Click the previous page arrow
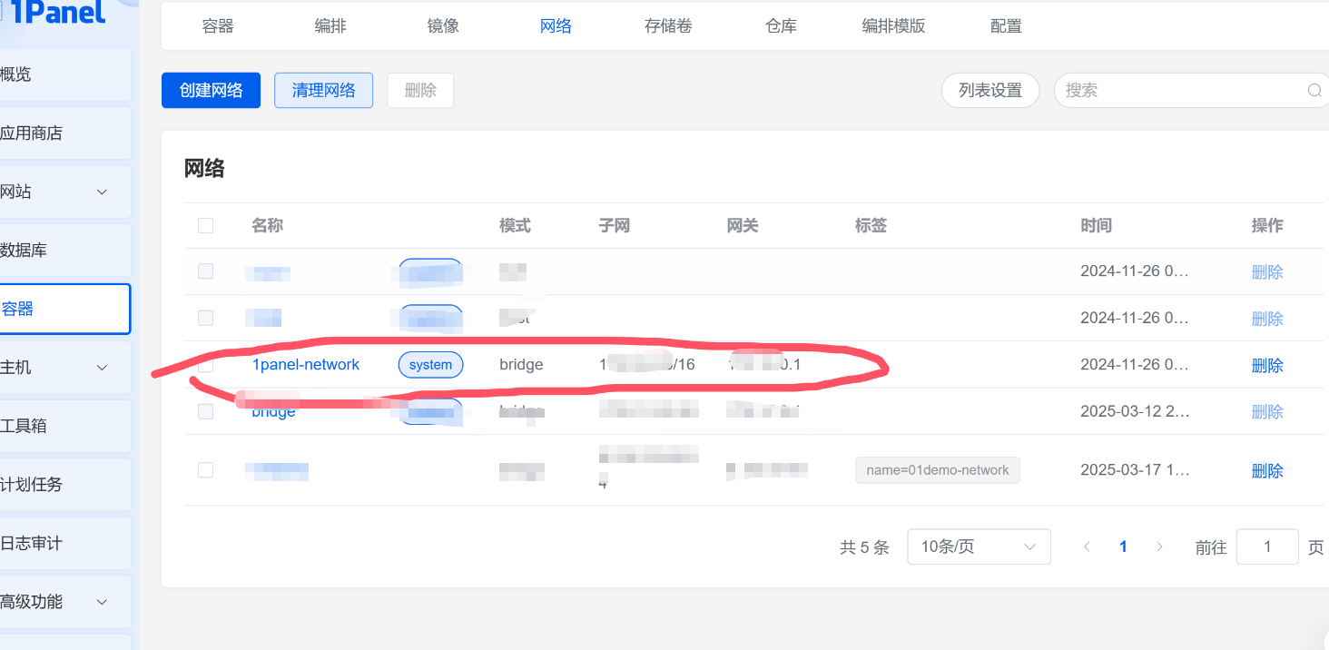The width and height of the screenshot is (1329, 650). [x=1087, y=547]
